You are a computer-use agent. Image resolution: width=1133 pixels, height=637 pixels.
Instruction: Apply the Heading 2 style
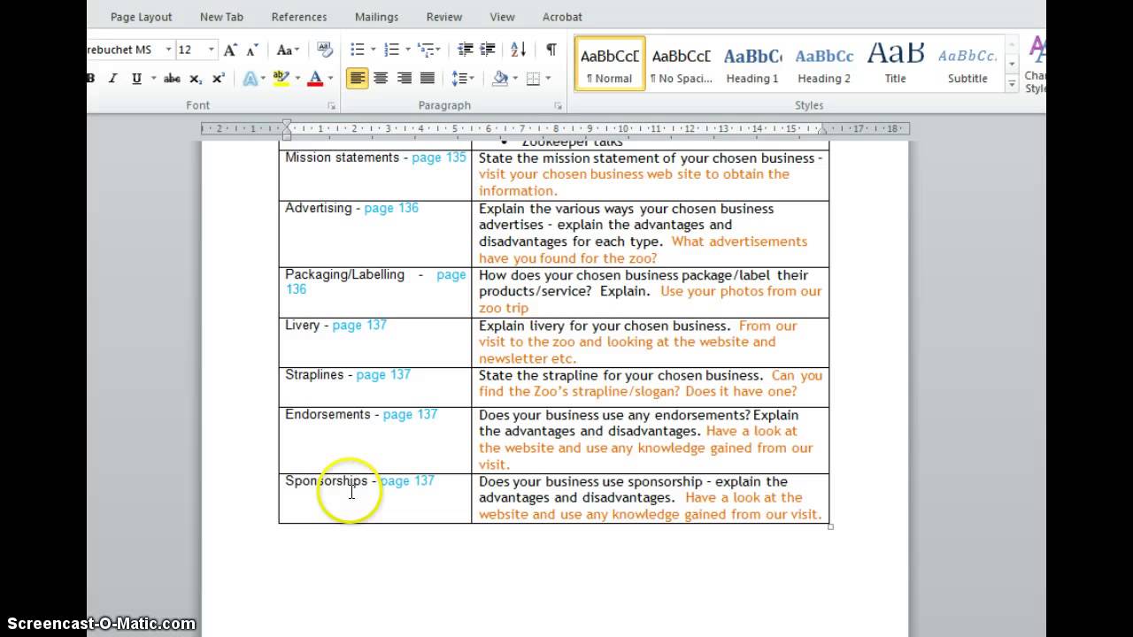pos(824,64)
